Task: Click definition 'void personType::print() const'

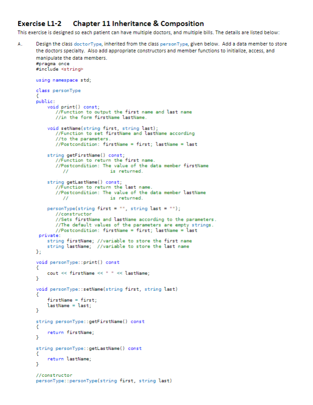Action: [x=77, y=263]
